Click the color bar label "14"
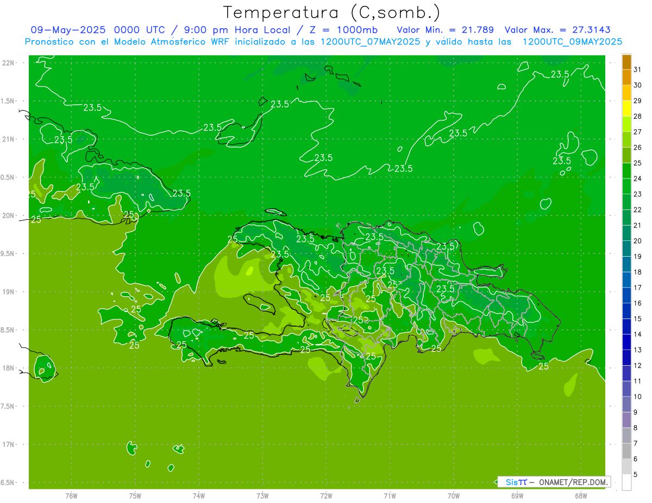 (x=638, y=334)
